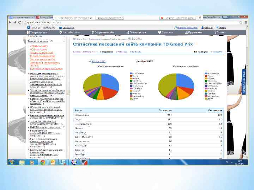Open the Сообщения messages link
The image size is (254, 190).
coord(68,28)
